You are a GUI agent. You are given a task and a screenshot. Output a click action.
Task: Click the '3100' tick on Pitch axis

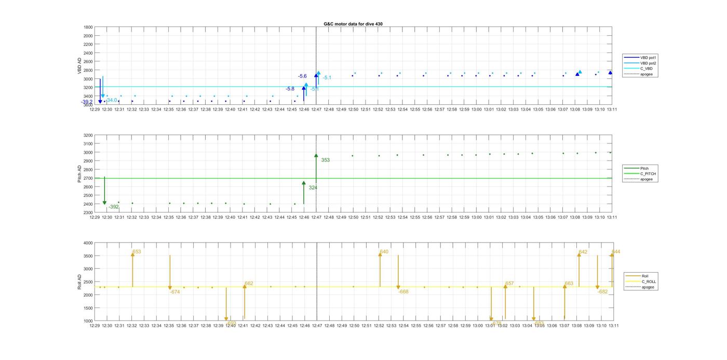point(88,144)
